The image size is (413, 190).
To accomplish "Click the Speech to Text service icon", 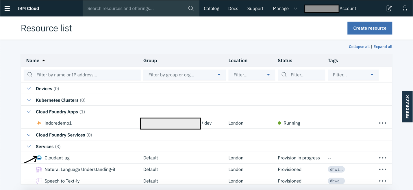I will point(39,181).
